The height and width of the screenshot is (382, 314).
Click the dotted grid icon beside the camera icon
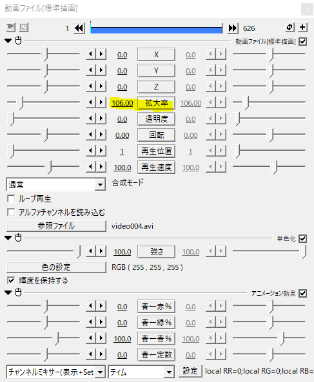pyautogui.click(x=23, y=28)
